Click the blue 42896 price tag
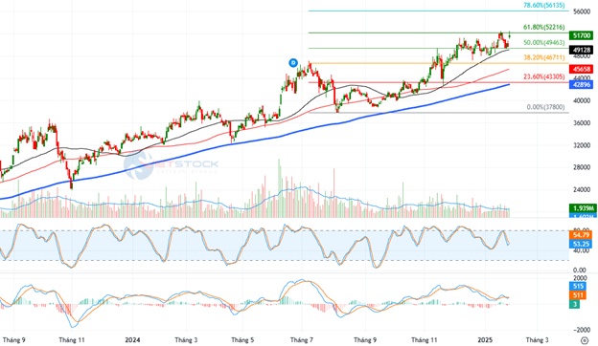598x346 pixels. [581, 84]
